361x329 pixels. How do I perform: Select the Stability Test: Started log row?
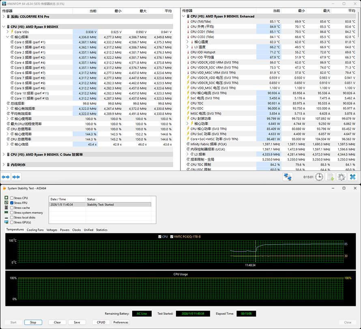click(x=99, y=205)
